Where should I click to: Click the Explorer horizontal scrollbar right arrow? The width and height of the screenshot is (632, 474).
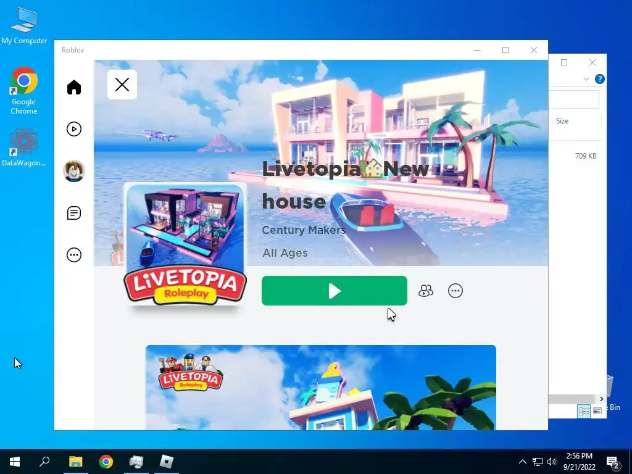601,399
